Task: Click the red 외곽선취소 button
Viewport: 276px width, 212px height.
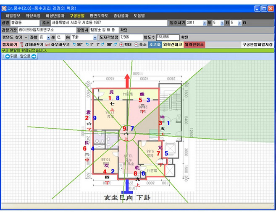Action: coord(195,44)
